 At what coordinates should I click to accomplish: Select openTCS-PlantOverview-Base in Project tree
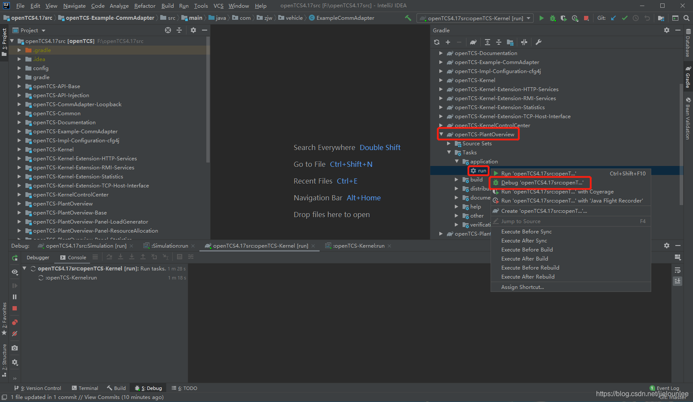tap(70, 213)
